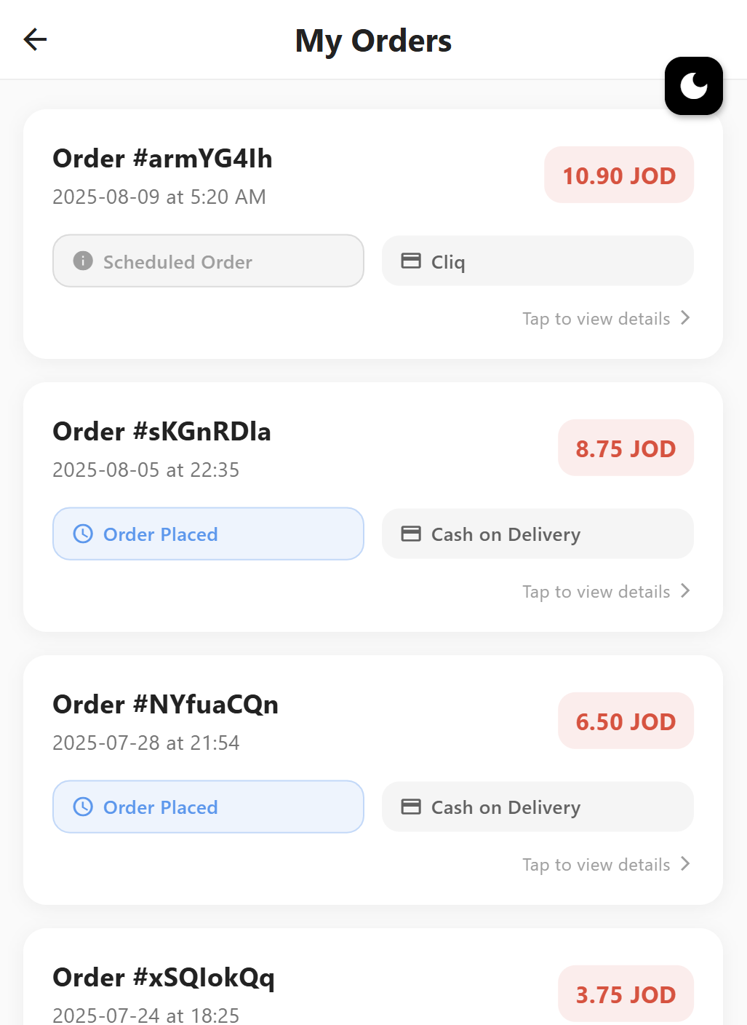Click card icon next to Cliq
Viewport: 747px width, 1025px height.
pyautogui.click(x=411, y=261)
